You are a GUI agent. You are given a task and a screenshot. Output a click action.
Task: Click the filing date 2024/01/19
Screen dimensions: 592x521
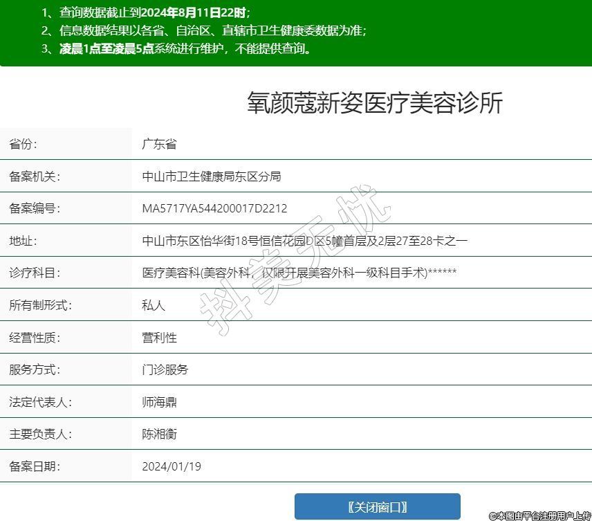click(x=172, y=466)
